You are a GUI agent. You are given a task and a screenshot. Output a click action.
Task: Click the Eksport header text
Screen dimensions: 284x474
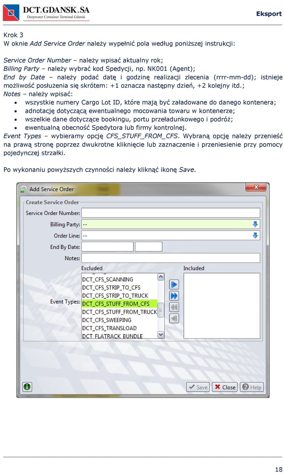point(269,14)
